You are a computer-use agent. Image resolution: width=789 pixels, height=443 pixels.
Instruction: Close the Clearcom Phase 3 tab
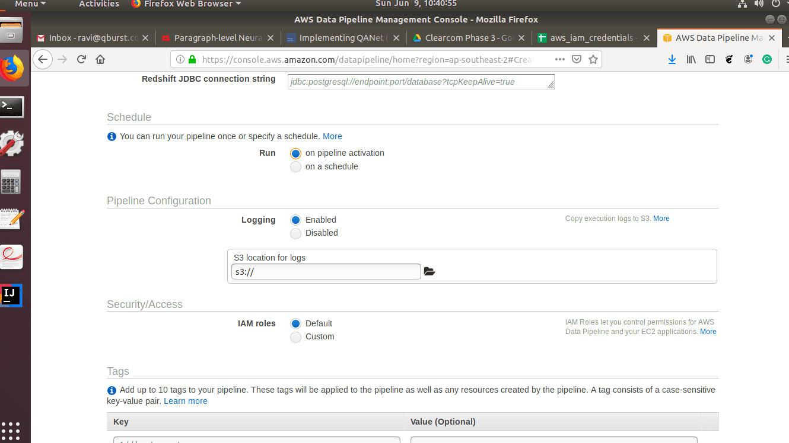click(521, 38)
